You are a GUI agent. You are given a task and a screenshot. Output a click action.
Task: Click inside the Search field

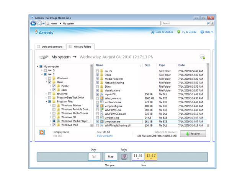point(184,23)
